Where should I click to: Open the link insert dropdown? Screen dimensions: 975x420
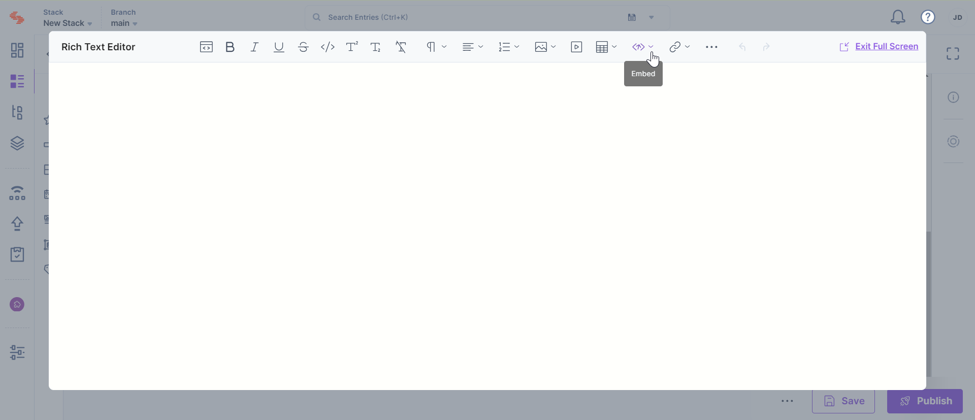click(679, 47)
